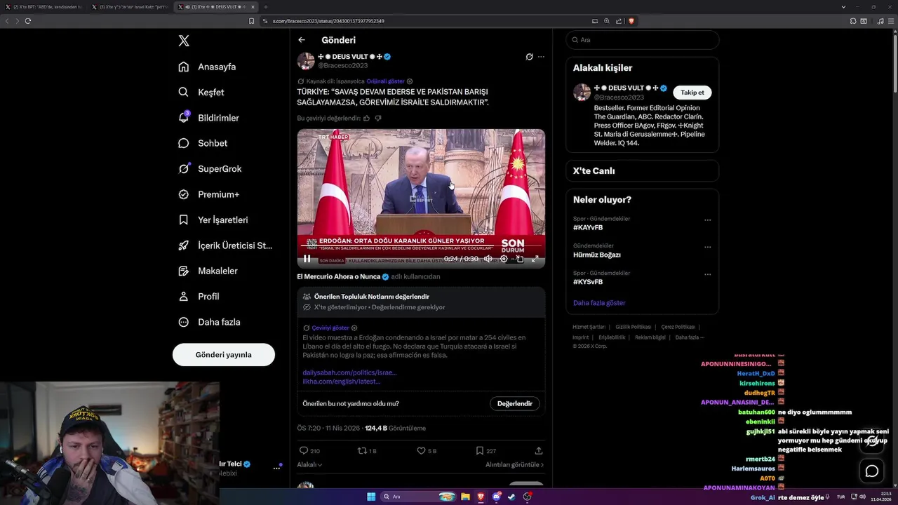
Task: Thumbs up the translation
Action: [x=367, y=119]
